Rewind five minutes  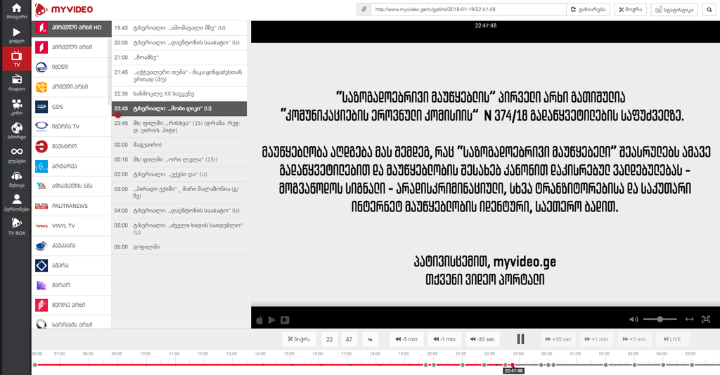pos(406,339)
